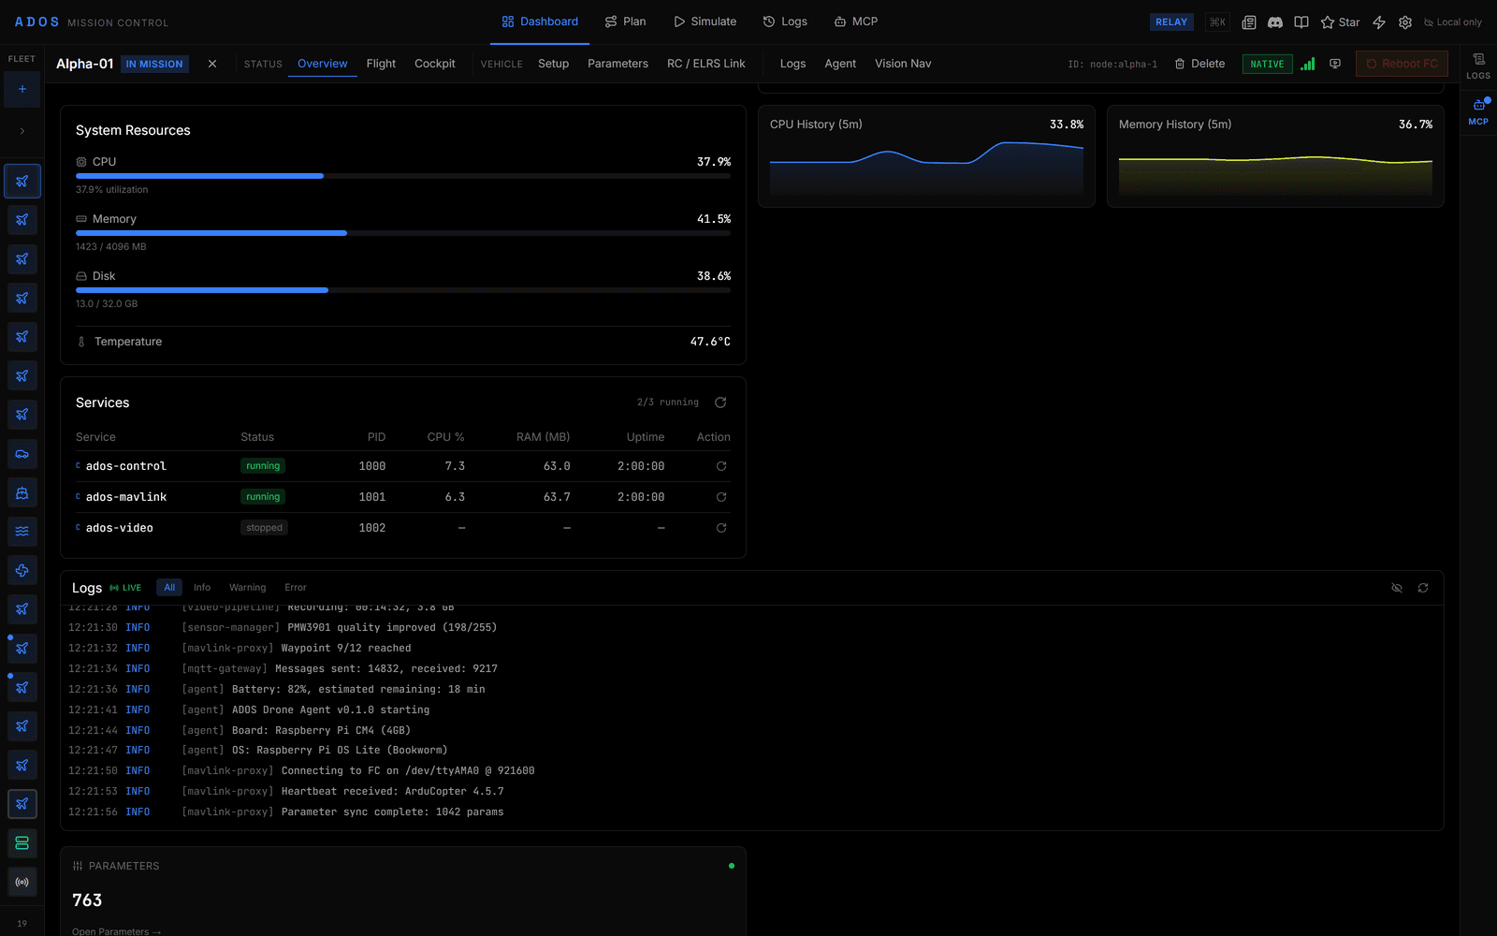
Task: Filter logs to Error
Action: [296, 588]
